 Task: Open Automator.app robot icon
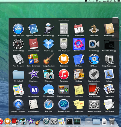point(49,29)
